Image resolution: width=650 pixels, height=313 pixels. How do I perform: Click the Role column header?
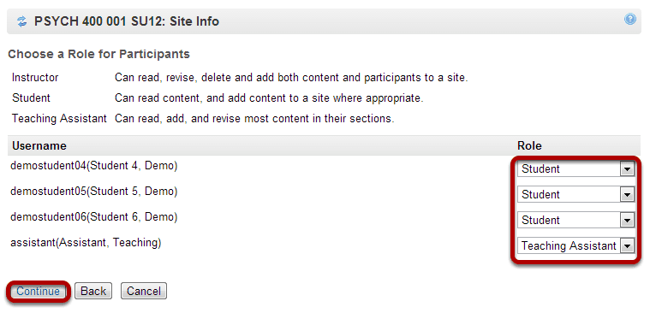529,145
